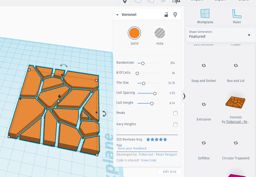Select the Ruler tool
Viewport: 256px width, 177px height.
tap(237, 16)
